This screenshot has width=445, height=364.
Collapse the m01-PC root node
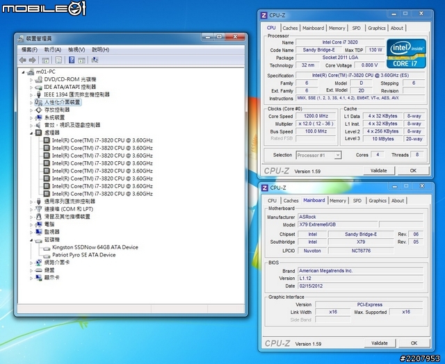[23, 72]
